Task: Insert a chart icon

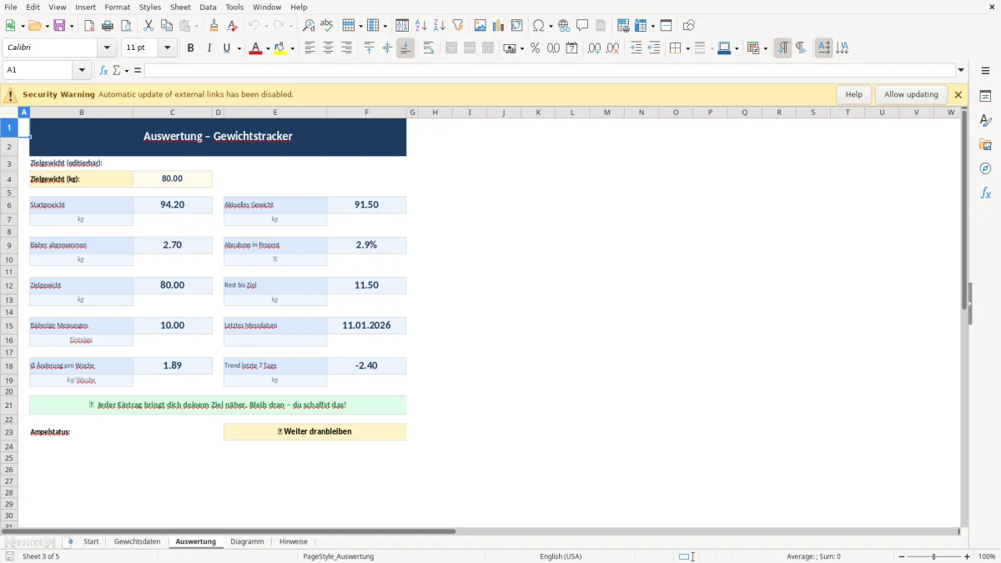Action: (499, 26)
